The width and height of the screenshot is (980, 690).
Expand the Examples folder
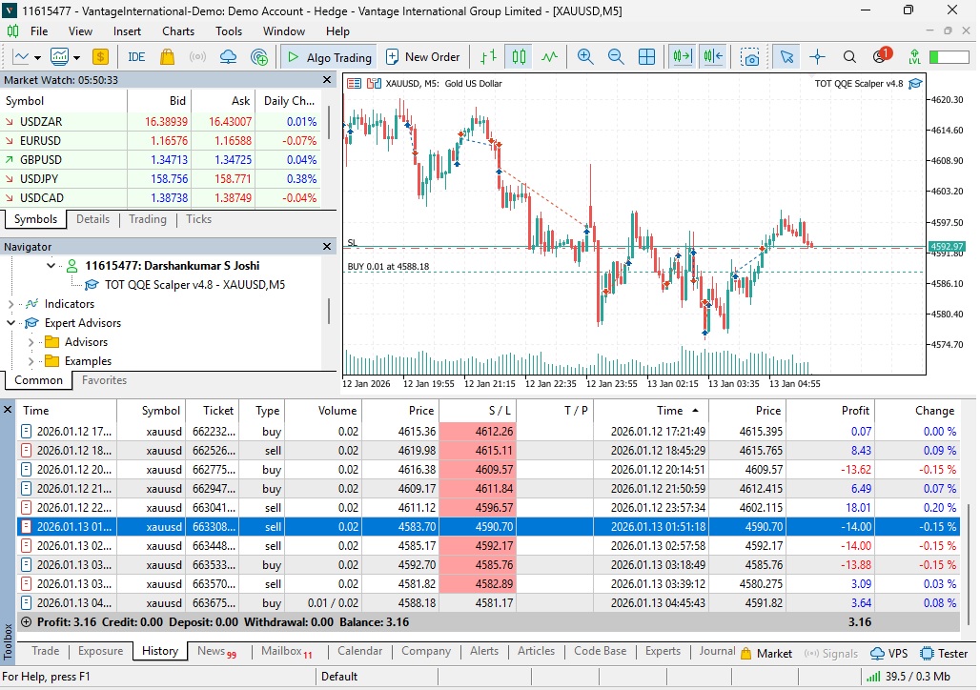coord(31,361)
